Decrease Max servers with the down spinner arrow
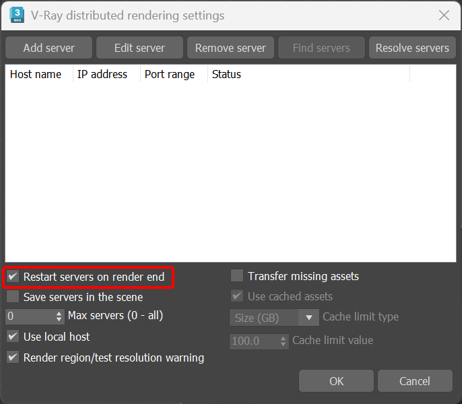Screen dimensions: 462x404 point(59,319)
